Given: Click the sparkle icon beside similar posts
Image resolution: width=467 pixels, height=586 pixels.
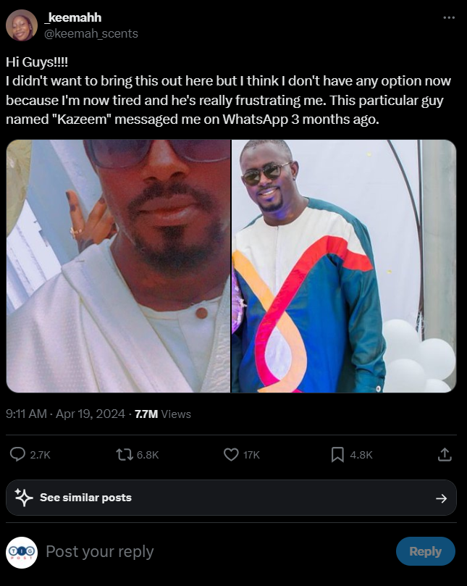Looking at the screenshot, I should (x=24, y=498).
